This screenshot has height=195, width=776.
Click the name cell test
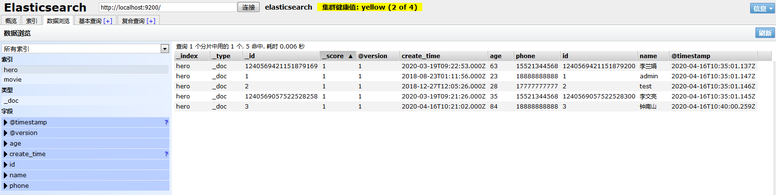pos(645,86)
